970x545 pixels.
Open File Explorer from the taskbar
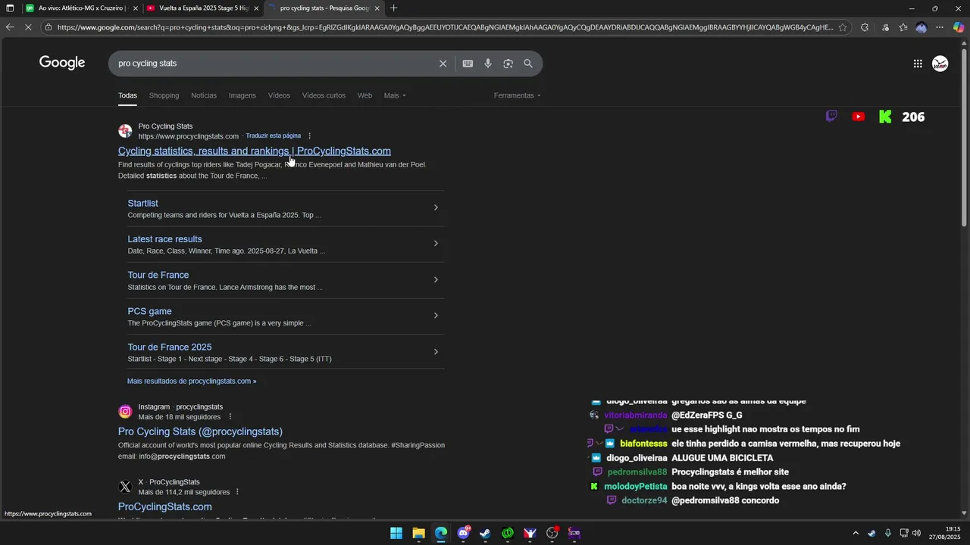pos(418,533)
